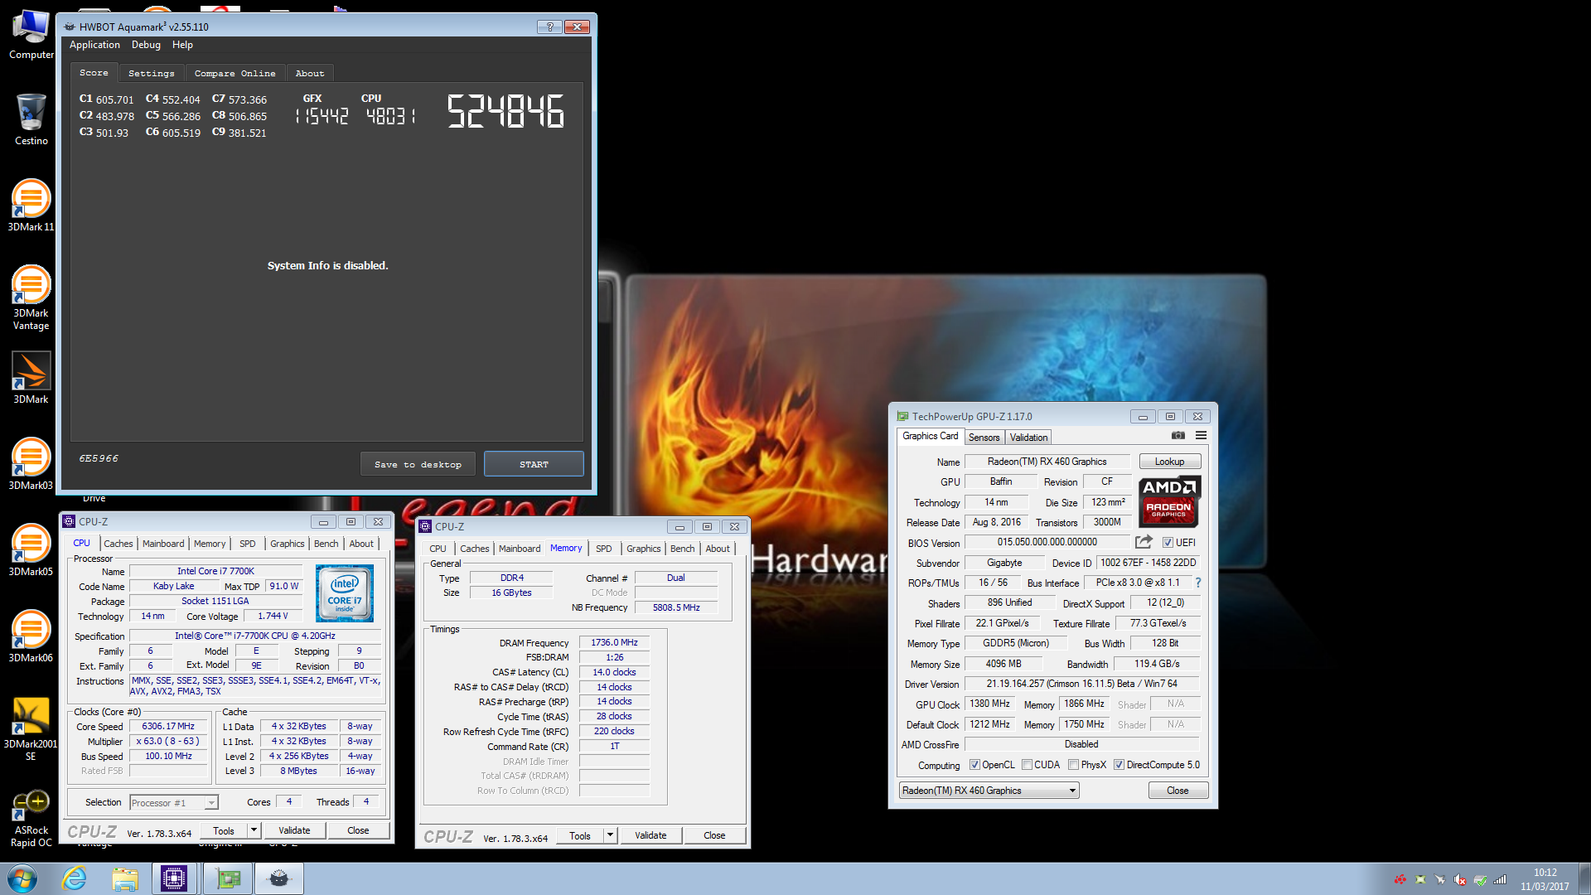Launch 3DMark06 desktop shortcut
Image resolution: width=1591 pixels, height=895 pixels.
[x=31, y=636]
